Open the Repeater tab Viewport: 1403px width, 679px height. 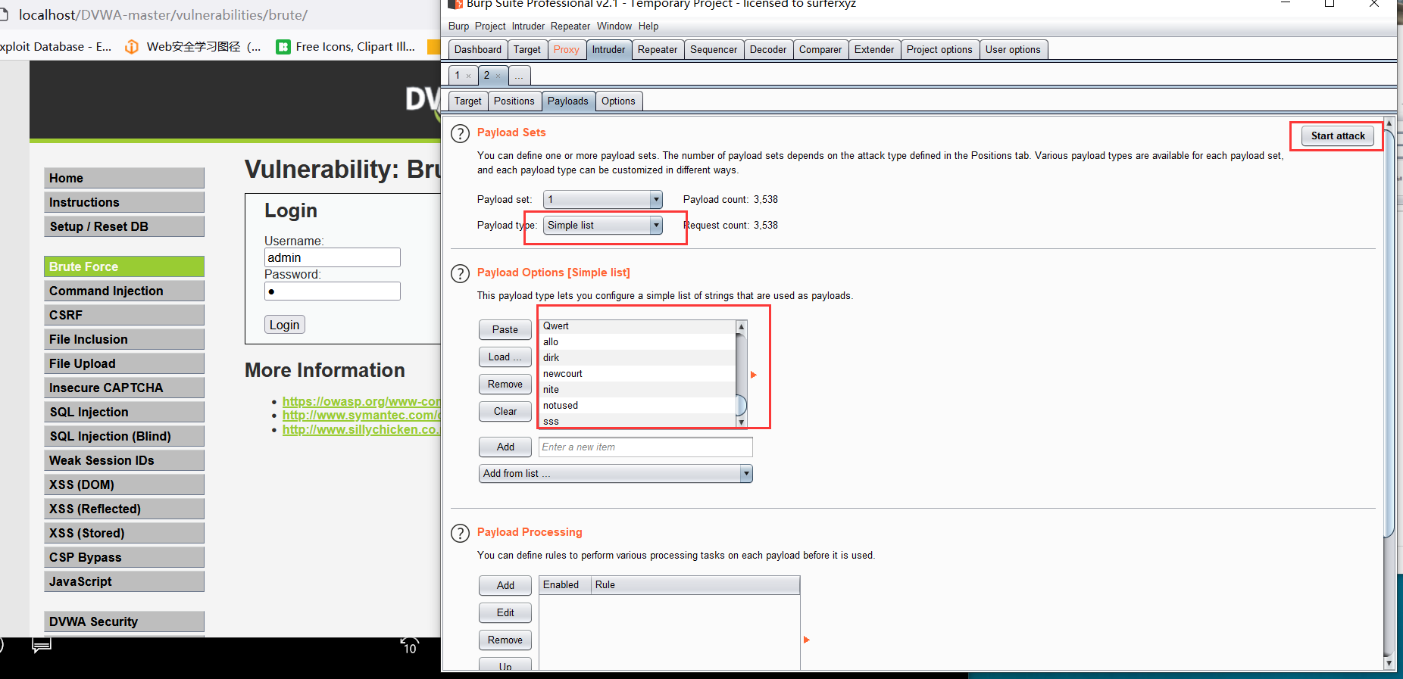pos(658,50)
